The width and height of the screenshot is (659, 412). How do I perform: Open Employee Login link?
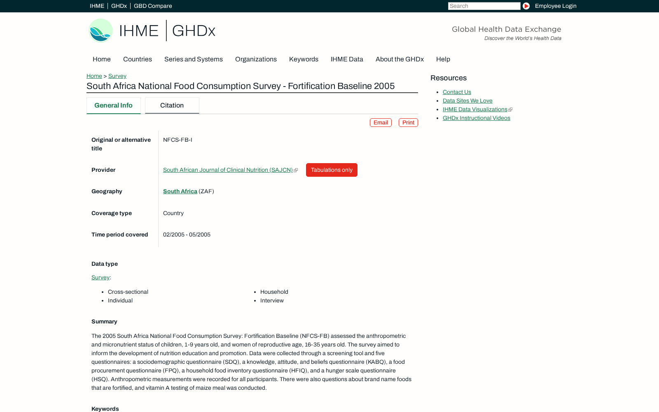pyautogui.click(x=556, y=6)
